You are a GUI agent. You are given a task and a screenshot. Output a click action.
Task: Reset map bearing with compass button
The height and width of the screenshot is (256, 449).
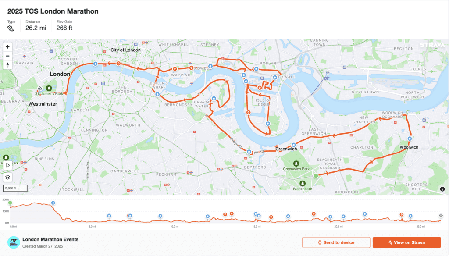[x=7, y=65]
